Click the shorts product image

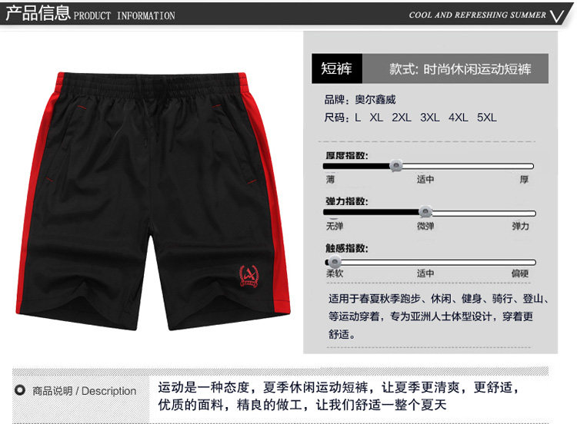(153, 200)
